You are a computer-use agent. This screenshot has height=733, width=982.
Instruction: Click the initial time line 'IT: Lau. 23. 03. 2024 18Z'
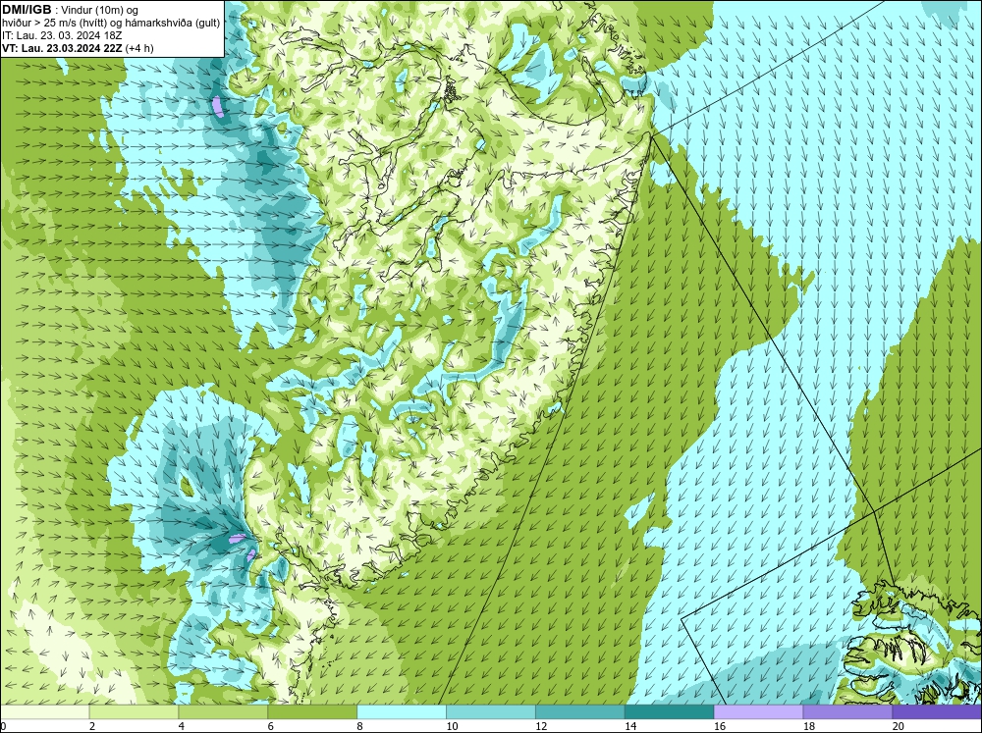point(61,35)
